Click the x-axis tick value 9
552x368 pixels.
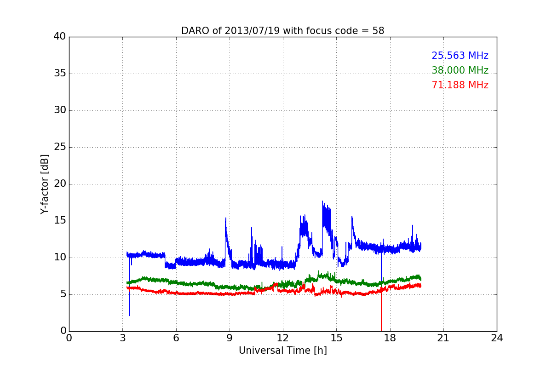click(229, 338)
